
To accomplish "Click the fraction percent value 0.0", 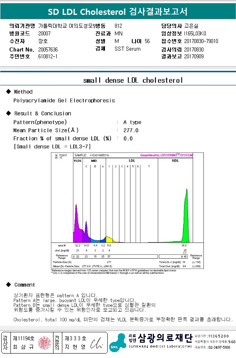I will (128, 139).
